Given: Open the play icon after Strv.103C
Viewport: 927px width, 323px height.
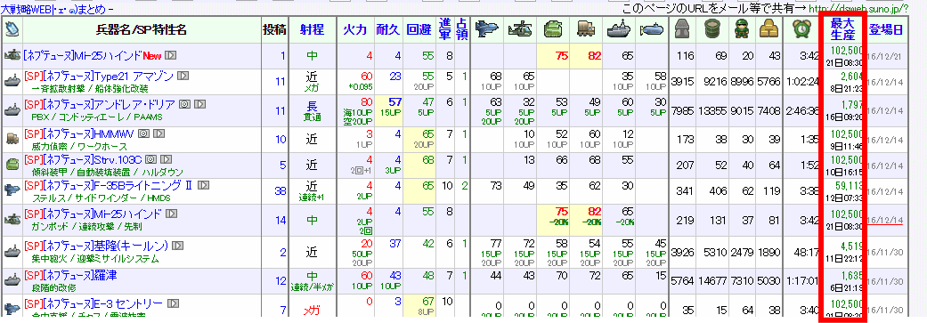Looking at the screenshot, I should click(x=167, y=159).
